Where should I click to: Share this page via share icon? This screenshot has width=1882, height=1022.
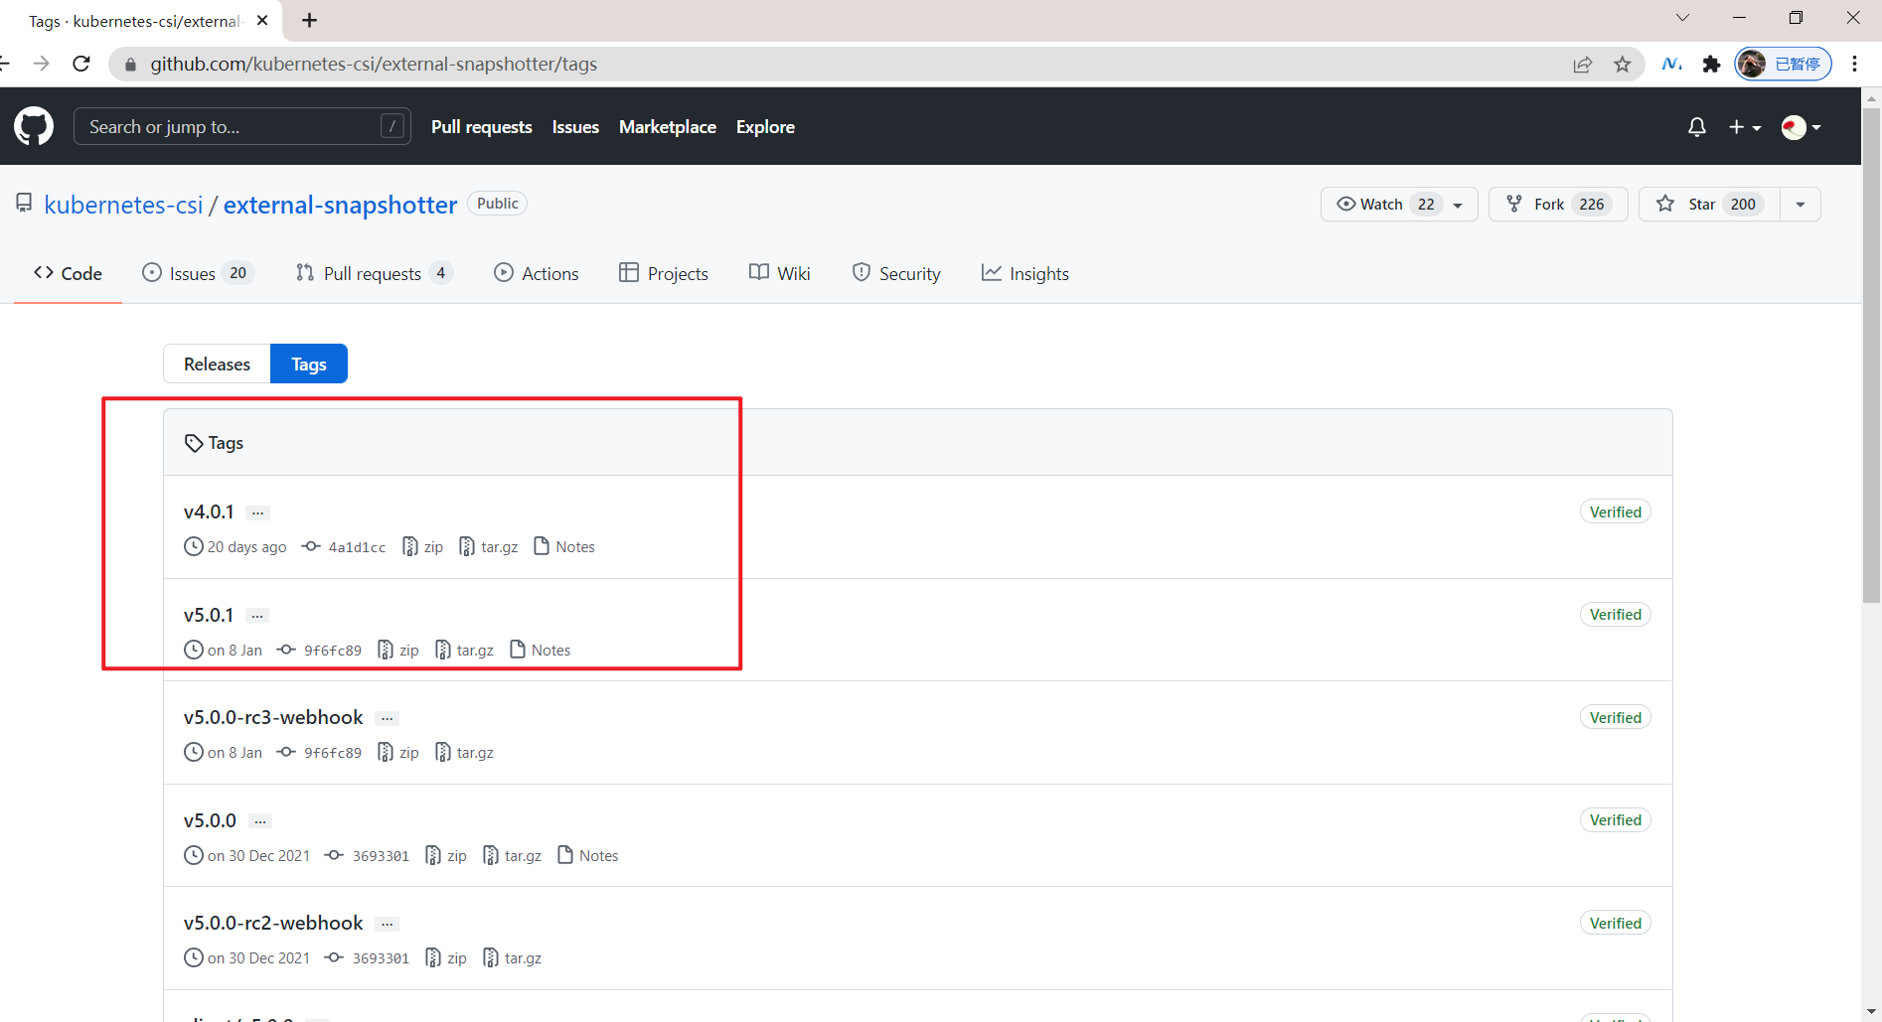coord(1583,65)
